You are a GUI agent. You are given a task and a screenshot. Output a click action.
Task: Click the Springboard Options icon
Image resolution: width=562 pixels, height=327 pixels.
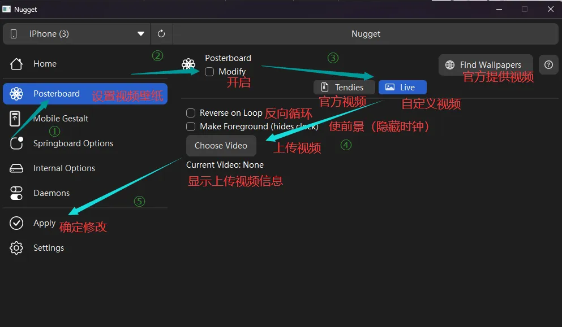(x=16, y=143)
